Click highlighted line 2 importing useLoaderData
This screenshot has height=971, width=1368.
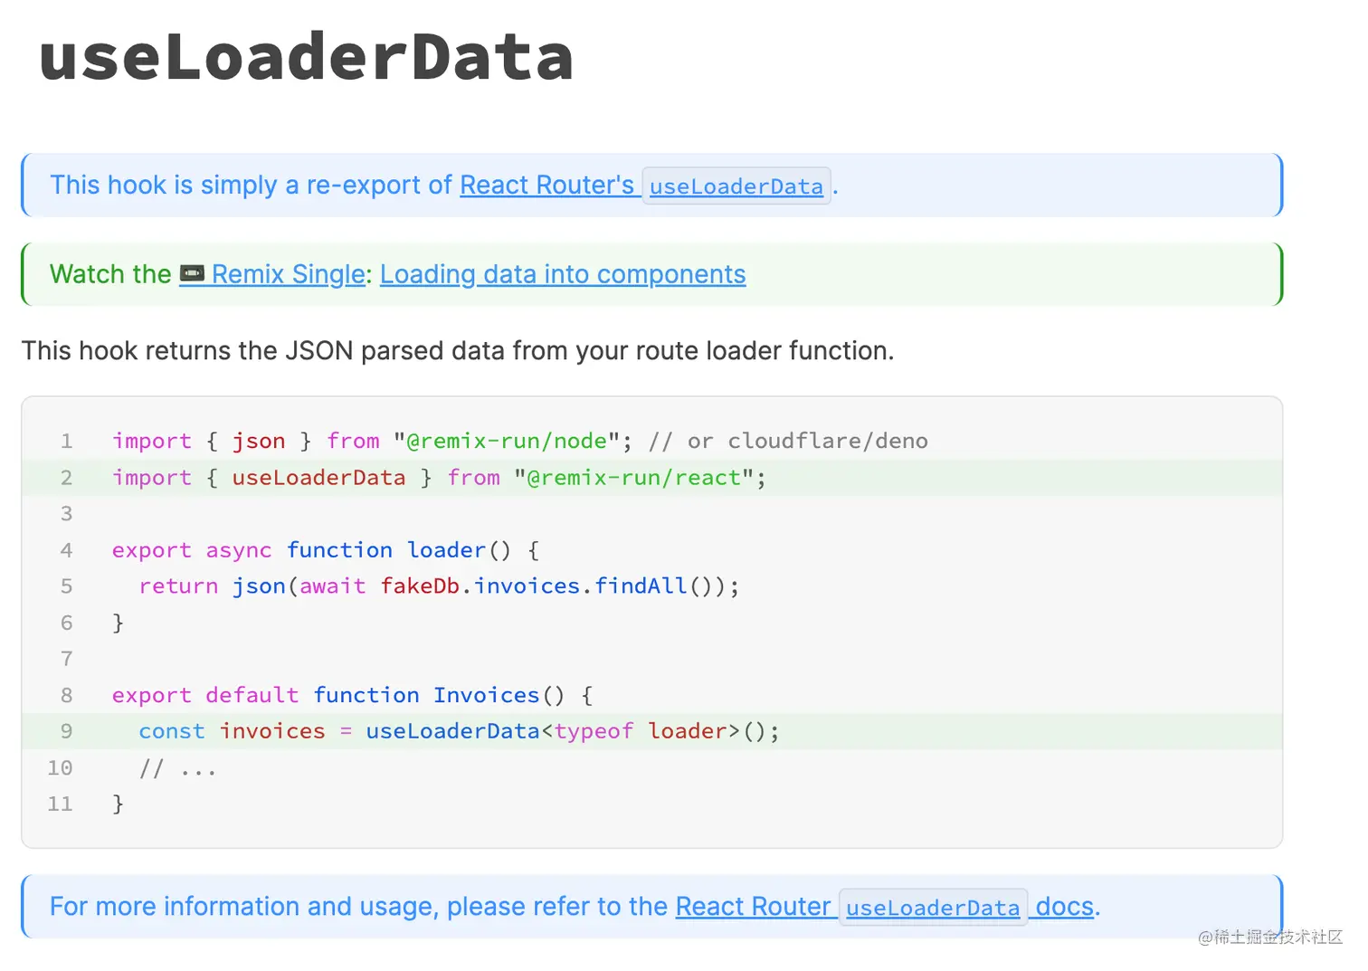click(651, 478)
